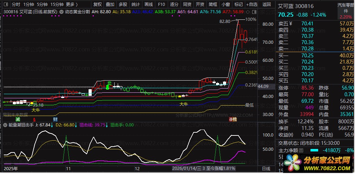Click the blue 财 marker icon
Viewport: 356px width, 174px height.
55,119
